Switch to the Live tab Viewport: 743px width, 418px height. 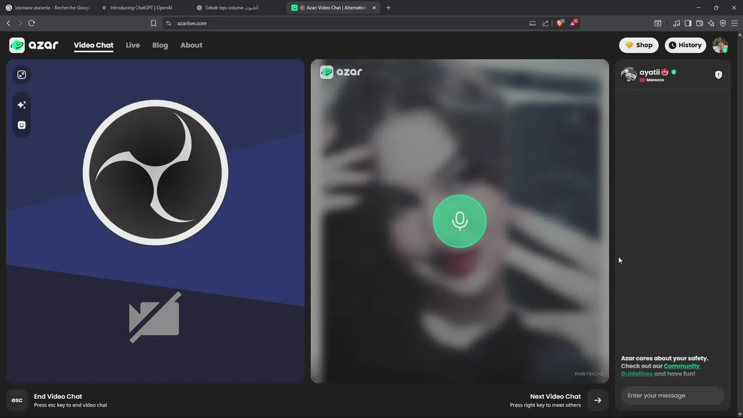[133, 45]
